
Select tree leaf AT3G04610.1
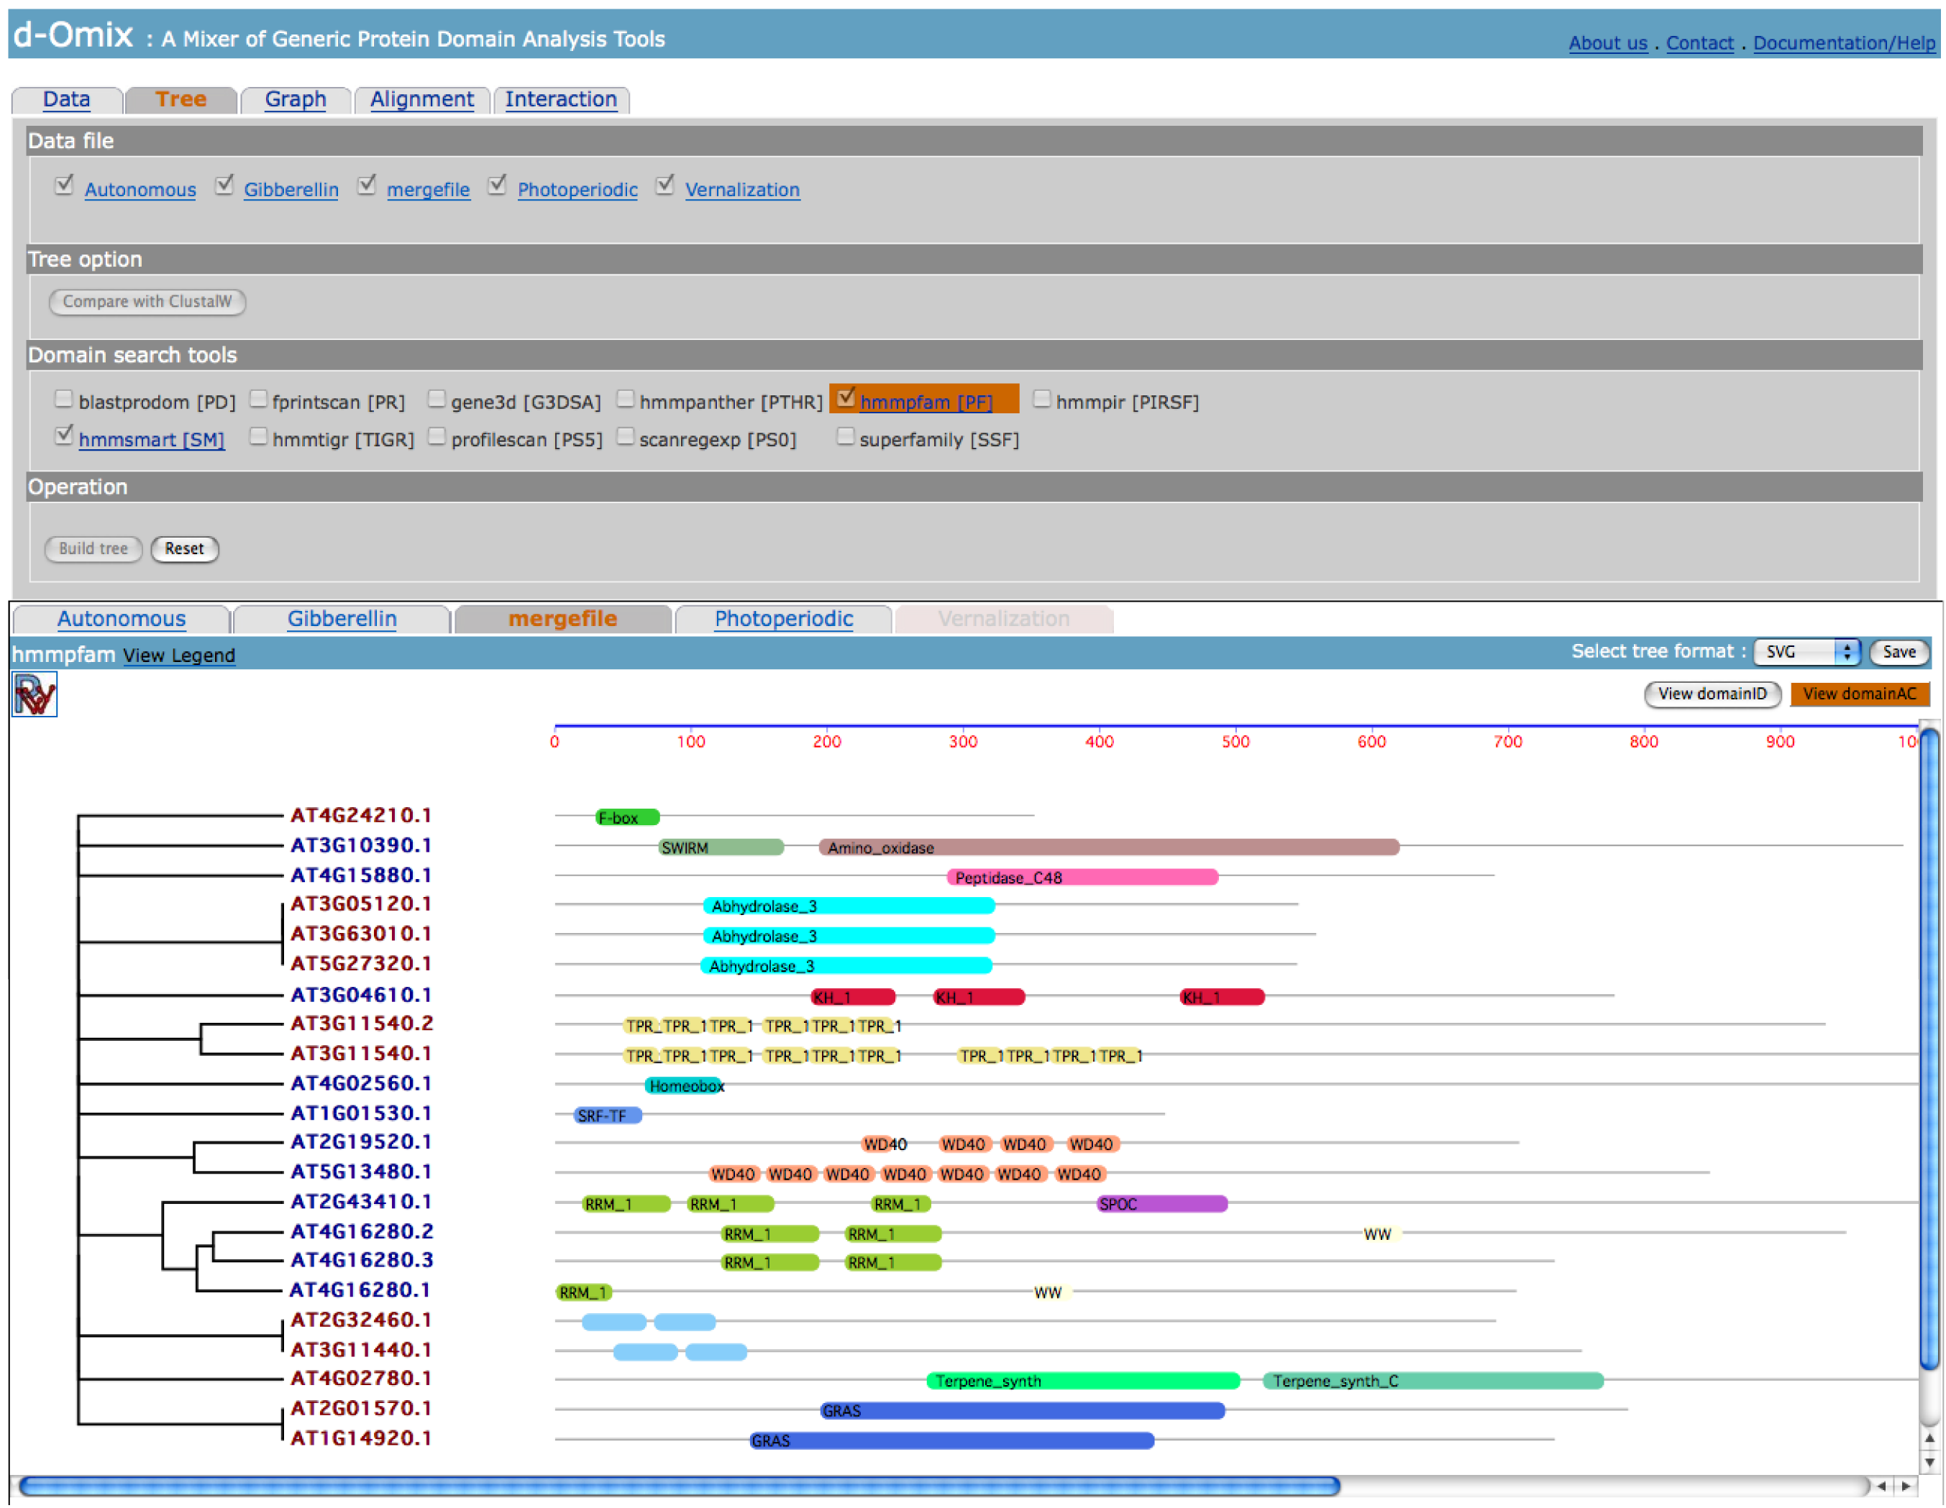pos(361,996)
